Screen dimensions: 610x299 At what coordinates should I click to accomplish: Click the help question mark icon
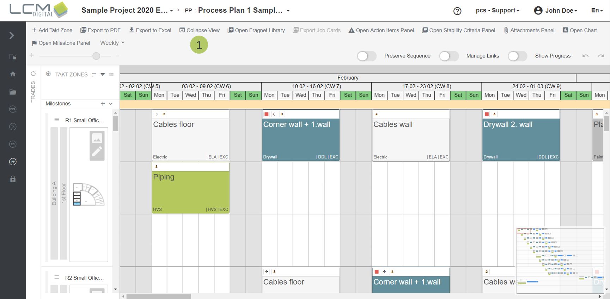[457, 11]
